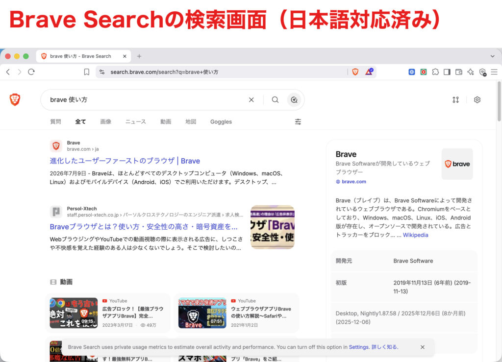Go forward with the browser forward arrow
Viewport: 502px width, 362px height.
[x=20, y=72]
